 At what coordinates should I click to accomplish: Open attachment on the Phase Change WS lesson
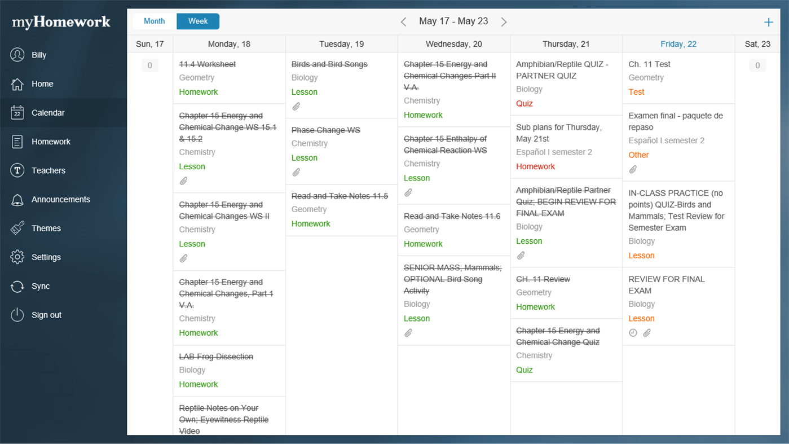(x=296, y=172)
